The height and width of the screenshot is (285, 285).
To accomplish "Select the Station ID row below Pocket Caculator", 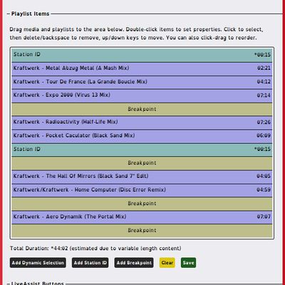I will click(x=142, y=150).
